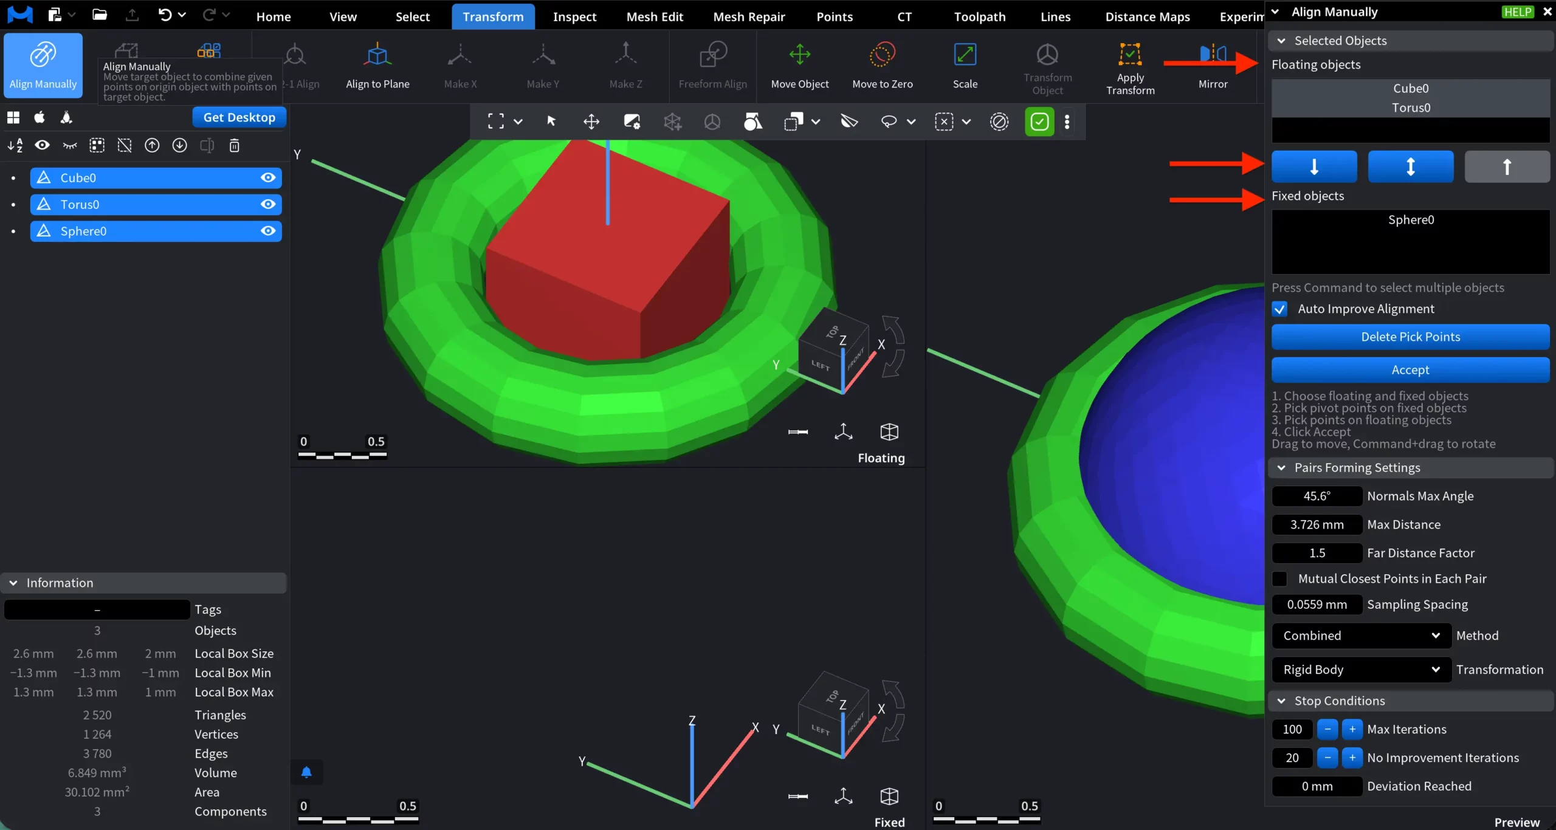Uncheck Auto Improve Alignment checkbox

(x=1280, y=309)
